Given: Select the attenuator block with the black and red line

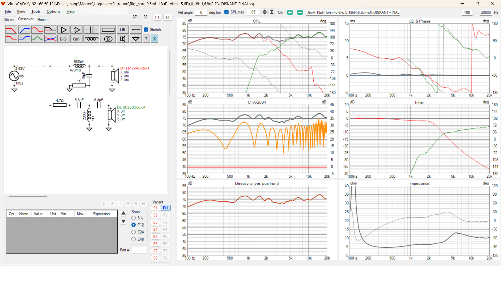Looking at the screenshot, I should tap(50, 30).
